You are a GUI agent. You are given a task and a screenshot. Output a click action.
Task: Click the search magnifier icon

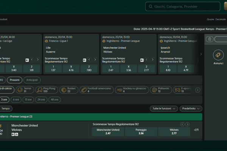151,6
